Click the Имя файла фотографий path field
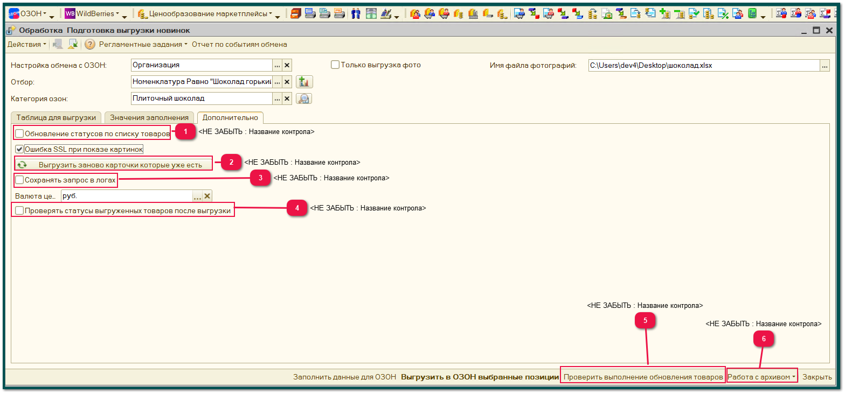Viewport: 845px width, 394px height. pyautogui.click(x=704, y=66)
